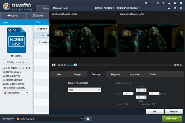This screenshot has width=185, height=123.
Task: Switch to the Vidéo tab
Action: pyautogui.click(x=153, y=74)
